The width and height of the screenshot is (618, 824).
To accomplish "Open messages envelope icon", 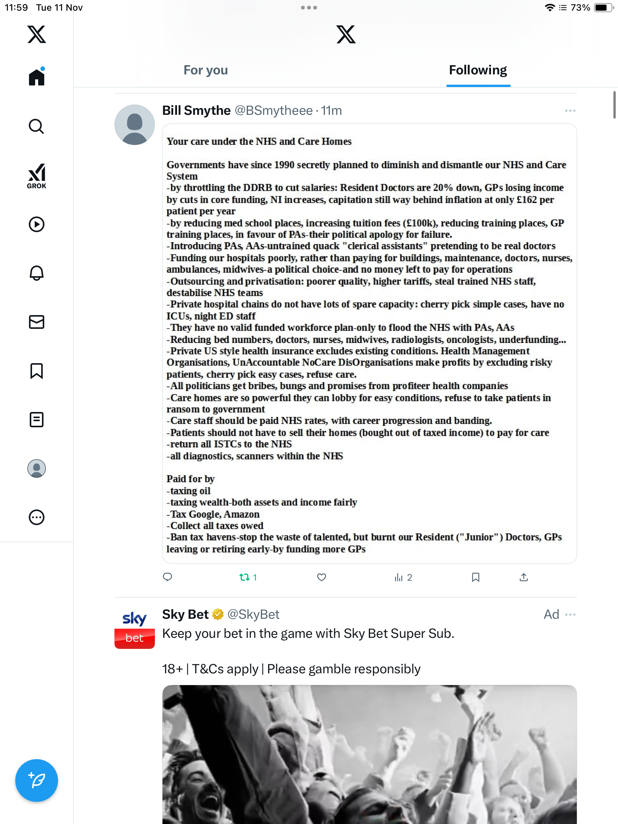I will 37,322.
